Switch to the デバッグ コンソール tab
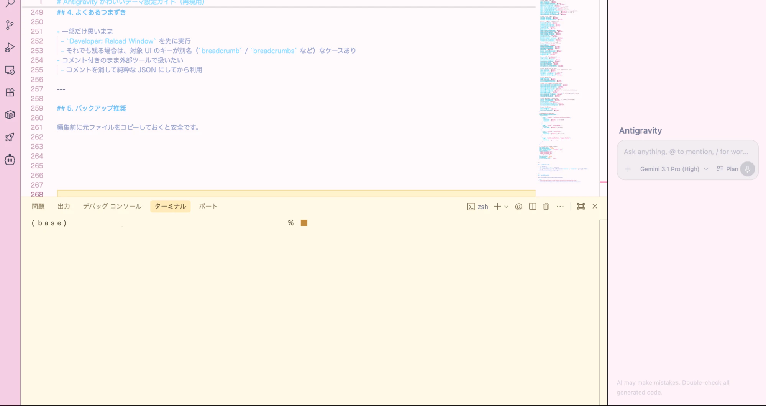Image resolution: width=766 pixels, height=406 pixels. point(112,206)
